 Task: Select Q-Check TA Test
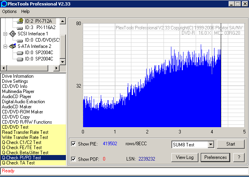coord(33,162)
